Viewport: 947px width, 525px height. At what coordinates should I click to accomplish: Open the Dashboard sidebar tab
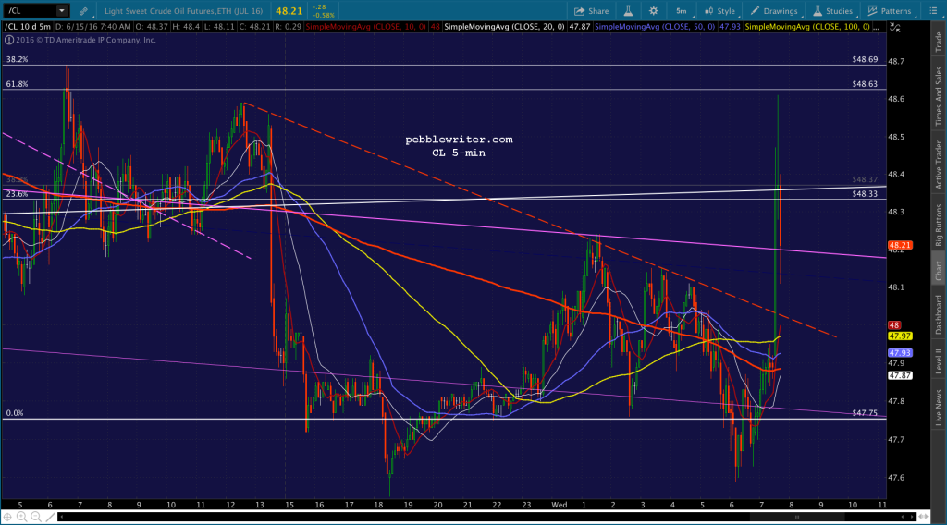pyautogui.click(x=939, y=314)
